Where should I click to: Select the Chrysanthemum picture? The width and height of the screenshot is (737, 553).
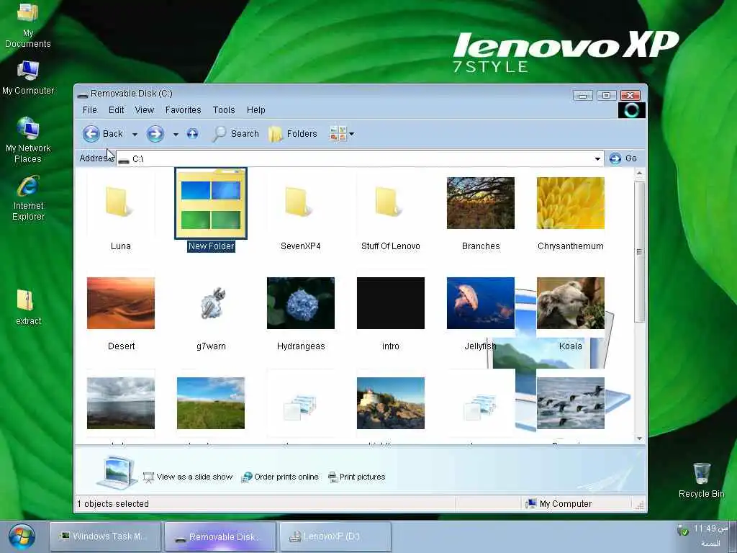coord(571,202)
